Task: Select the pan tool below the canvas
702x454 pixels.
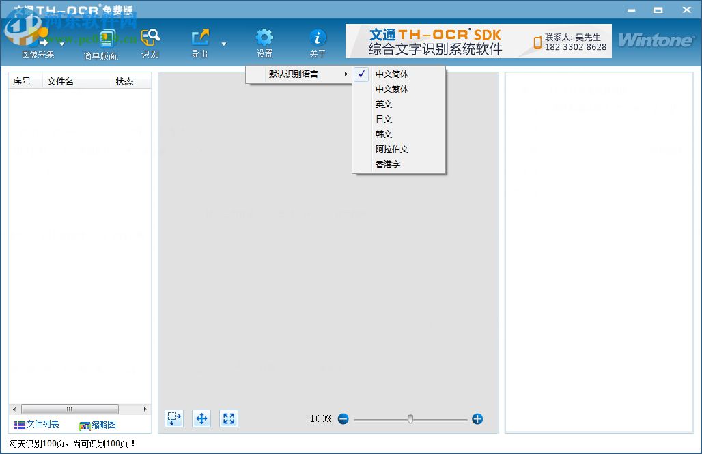Action: click(x=201, y=418)
